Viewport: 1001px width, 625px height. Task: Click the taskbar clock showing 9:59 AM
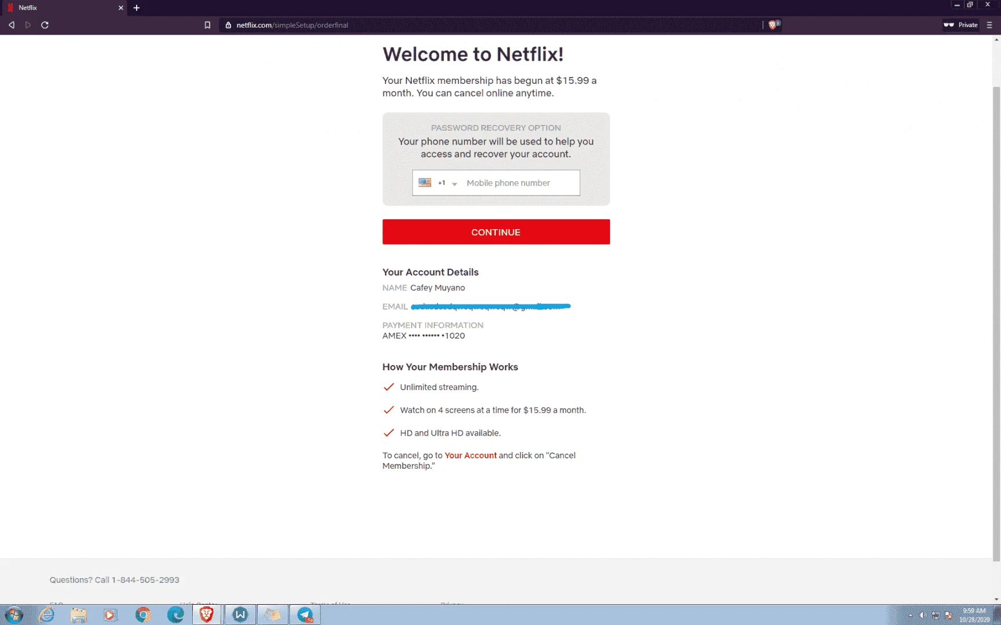click(x=974, y=615)
